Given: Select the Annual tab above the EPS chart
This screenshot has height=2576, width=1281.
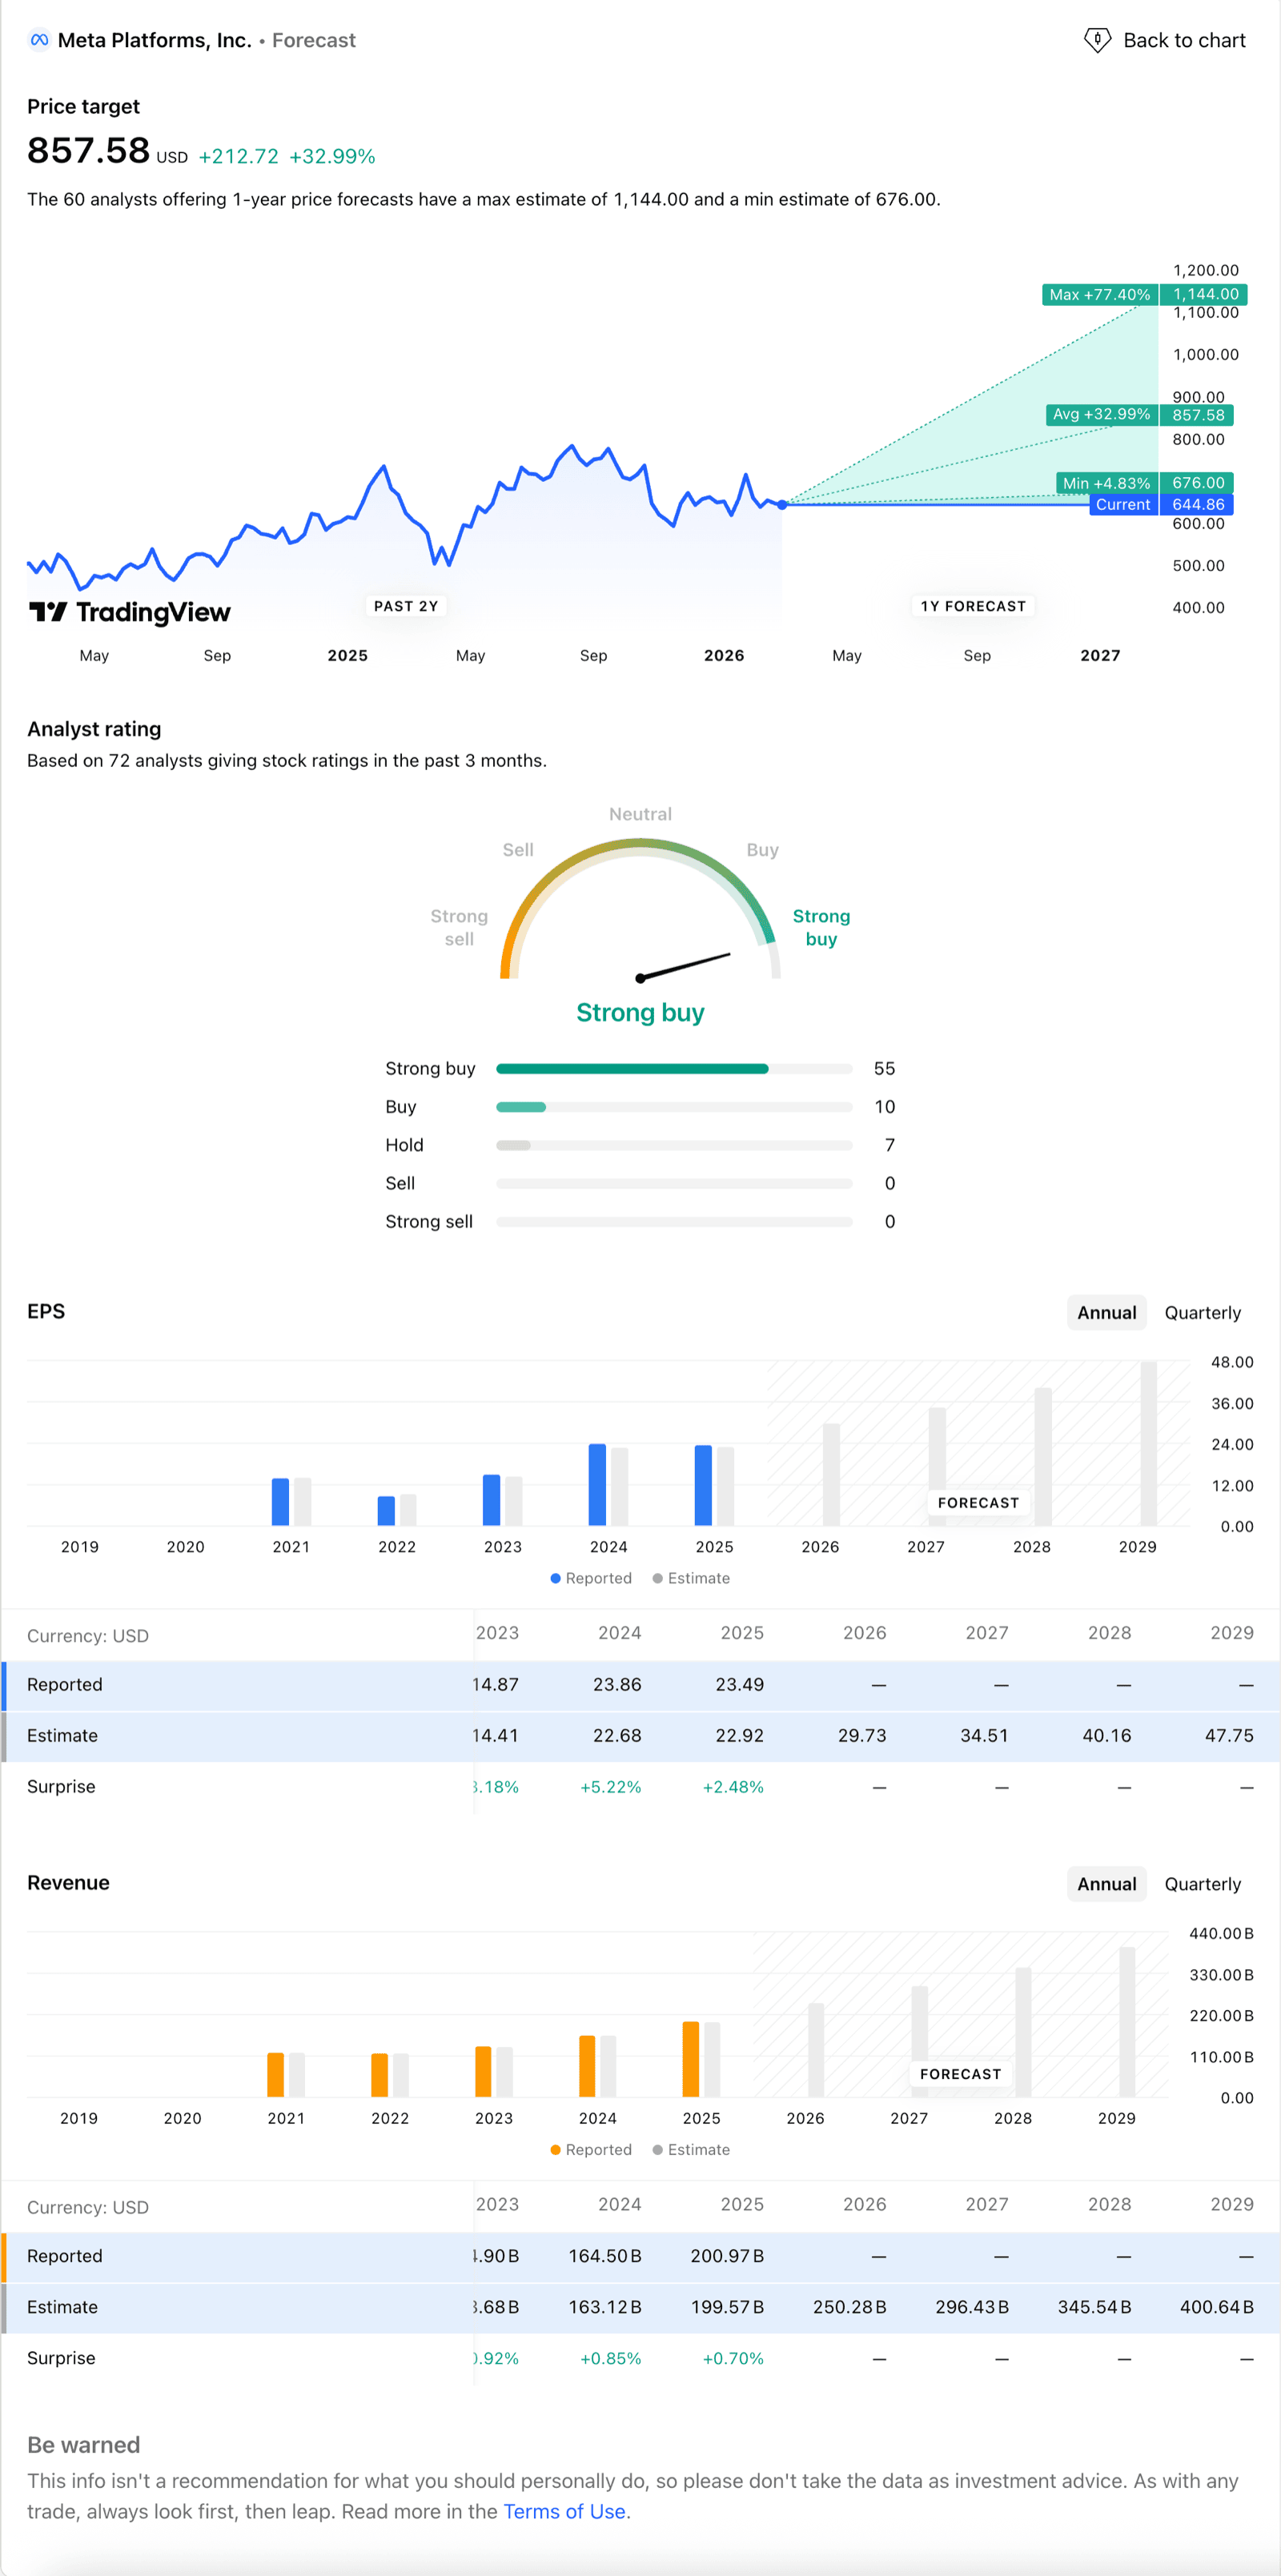Looking at the screenshot, I should [1106, 1312].
